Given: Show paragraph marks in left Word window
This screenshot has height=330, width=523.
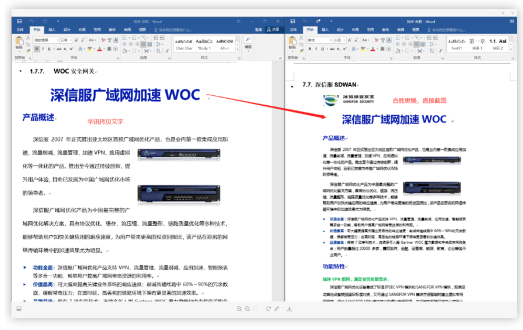Looking at the screenshot, I should tap(167, 50).
